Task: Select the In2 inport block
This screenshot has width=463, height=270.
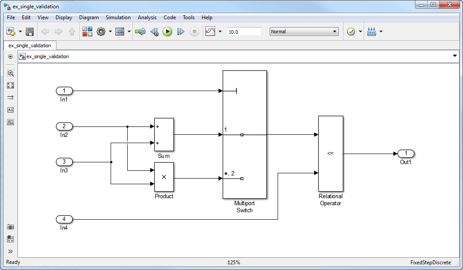Action: [x=64, y=126]
